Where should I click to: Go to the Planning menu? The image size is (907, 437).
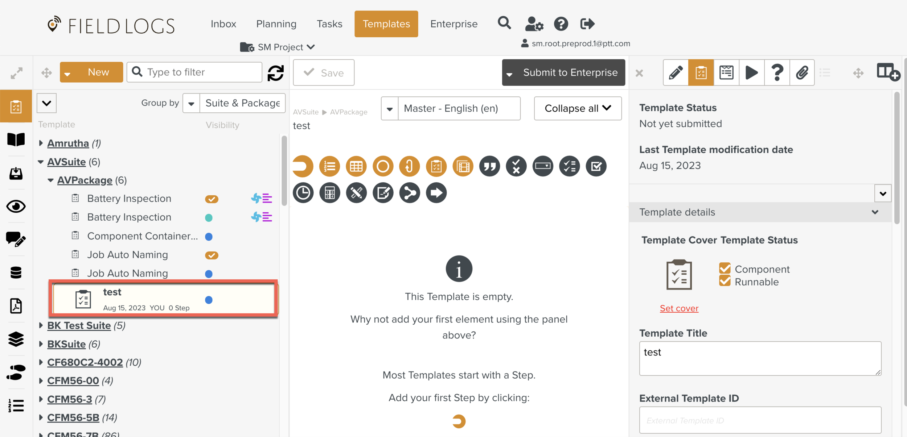point(276,24)
